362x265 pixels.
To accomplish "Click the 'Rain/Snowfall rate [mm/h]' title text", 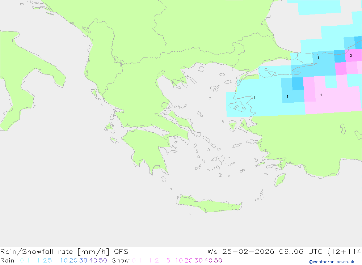I will pos(55,252).
